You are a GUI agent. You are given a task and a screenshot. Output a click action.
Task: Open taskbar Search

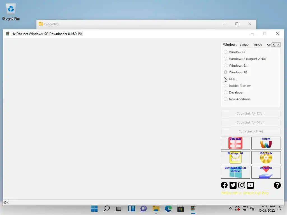click(107, 209)
